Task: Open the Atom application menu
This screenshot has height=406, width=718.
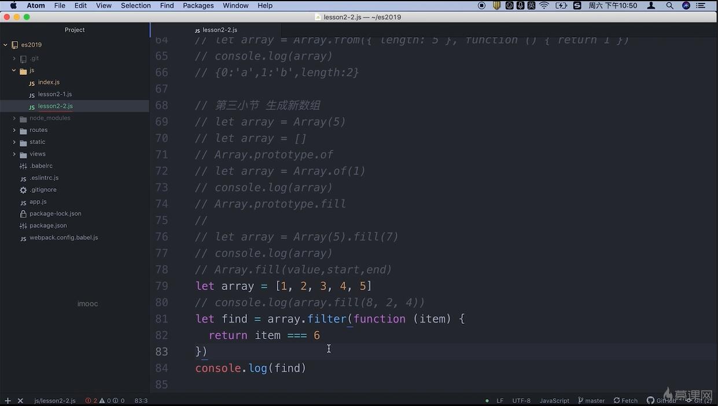Action: coord(36,5)
